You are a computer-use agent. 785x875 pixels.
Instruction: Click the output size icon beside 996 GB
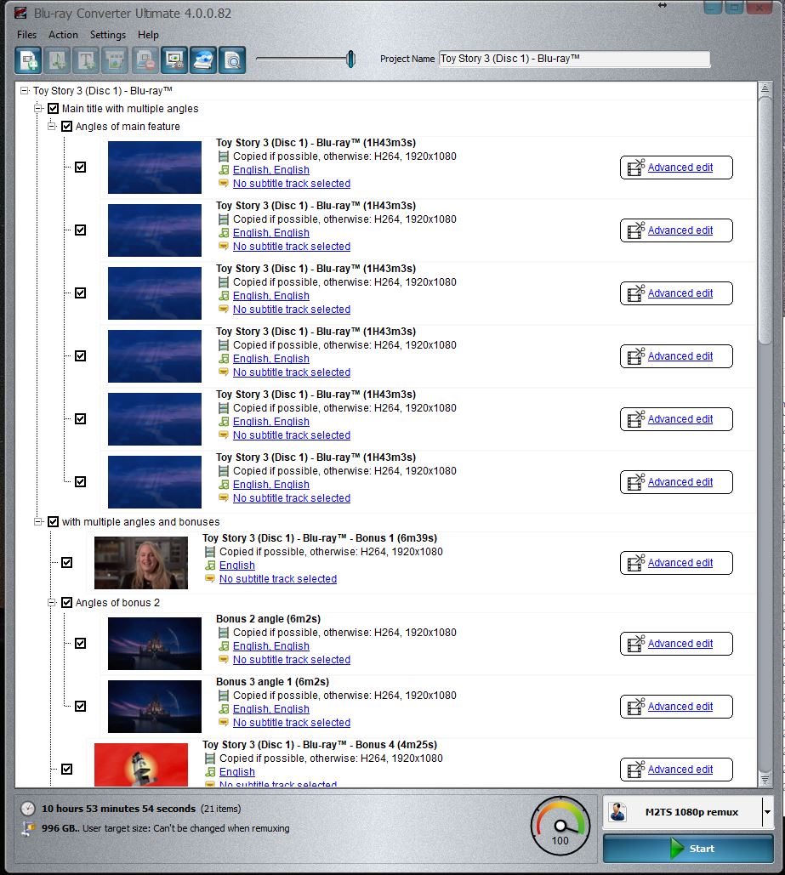(x=28, y=829)
